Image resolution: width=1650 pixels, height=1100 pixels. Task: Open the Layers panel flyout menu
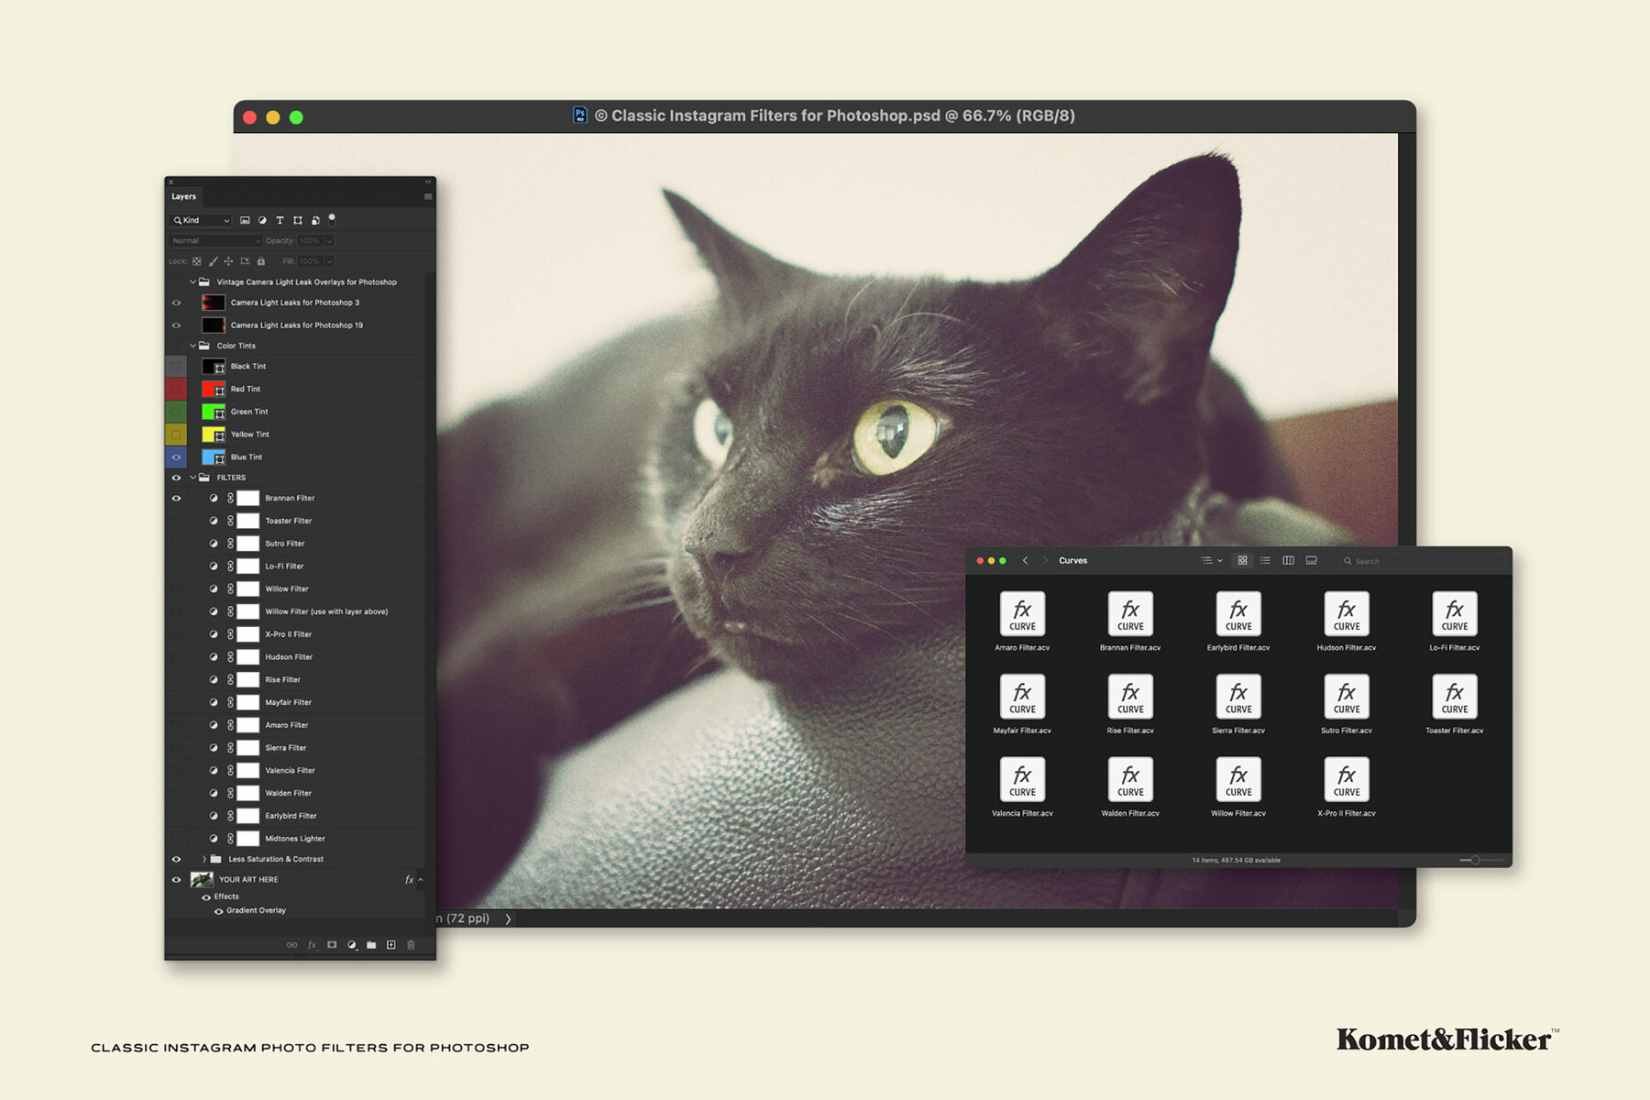point(427,196)
